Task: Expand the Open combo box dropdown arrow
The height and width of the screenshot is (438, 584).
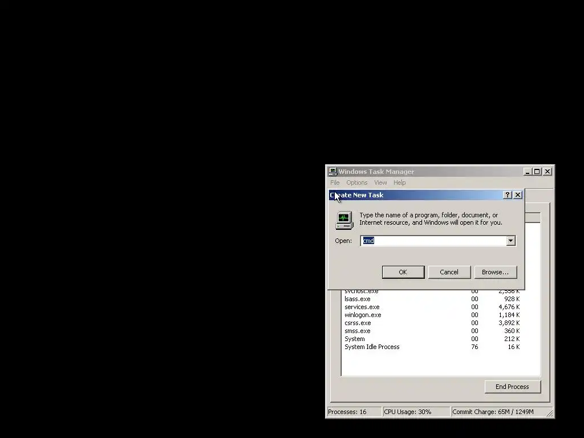Action: coord(510,241)
